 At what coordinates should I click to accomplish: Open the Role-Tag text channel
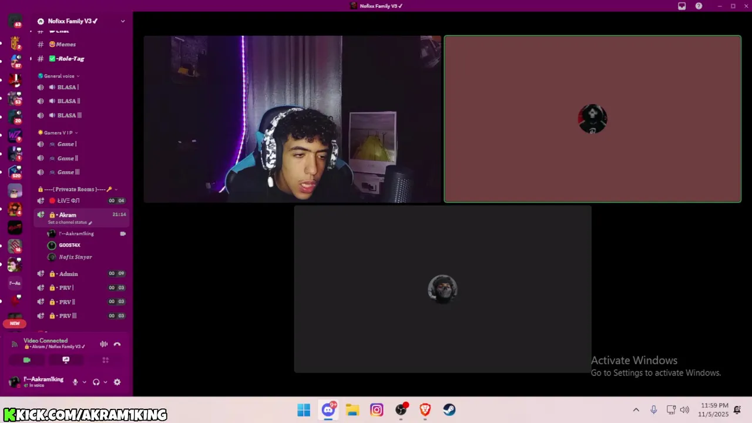82,59
